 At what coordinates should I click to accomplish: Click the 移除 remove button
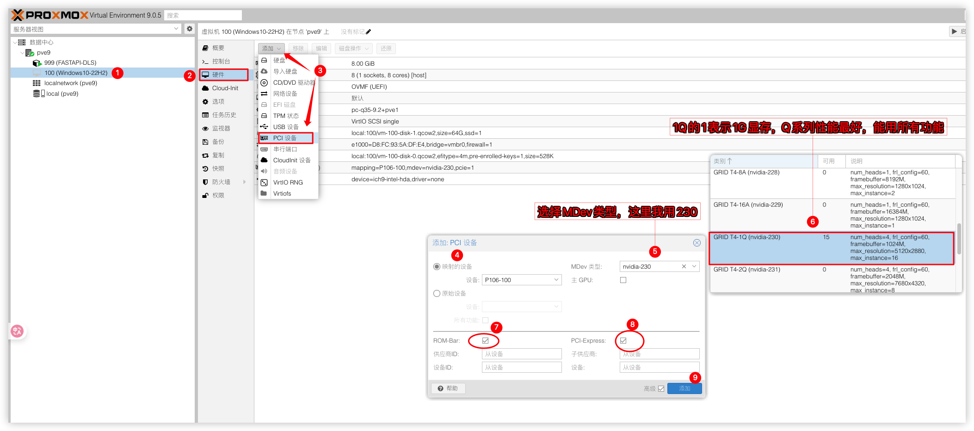coord(298,49)
